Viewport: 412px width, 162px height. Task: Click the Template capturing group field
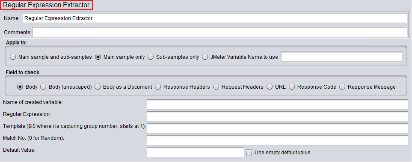(277, 128)
